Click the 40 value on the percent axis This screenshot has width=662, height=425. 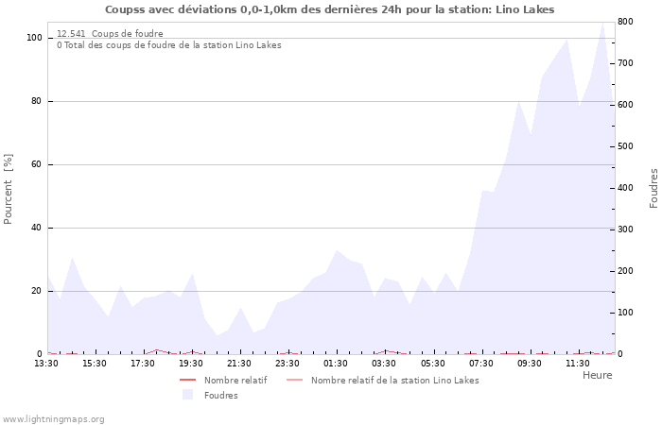[x=36, y=228]
